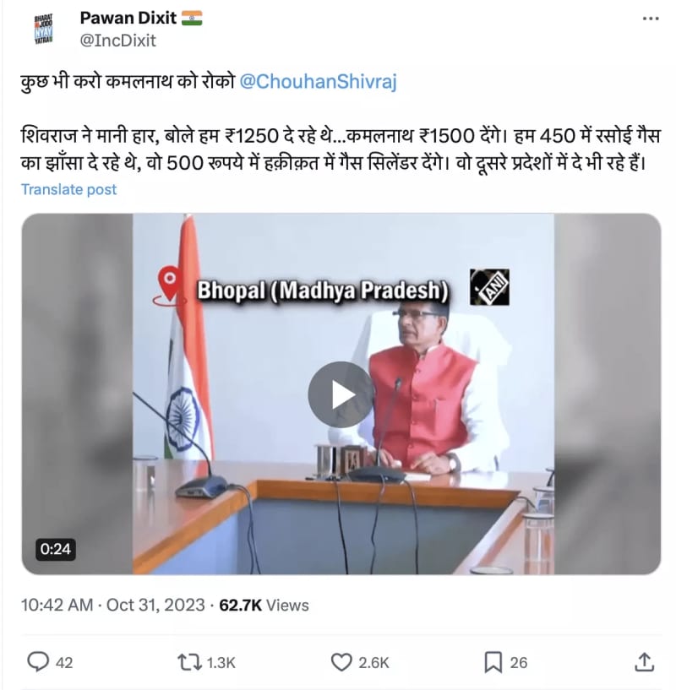Play the Bhopal video
Screen dimensions: 676x690
click(x=341, y=394)
